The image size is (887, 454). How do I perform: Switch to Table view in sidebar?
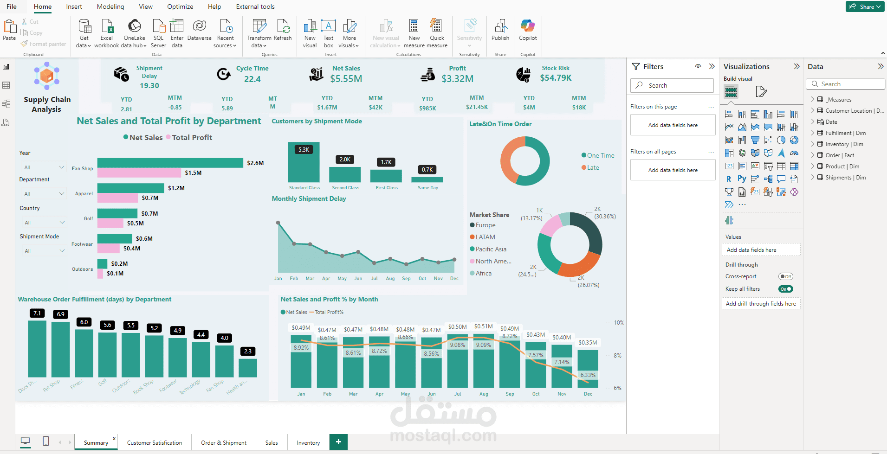[x=6, y=85]
